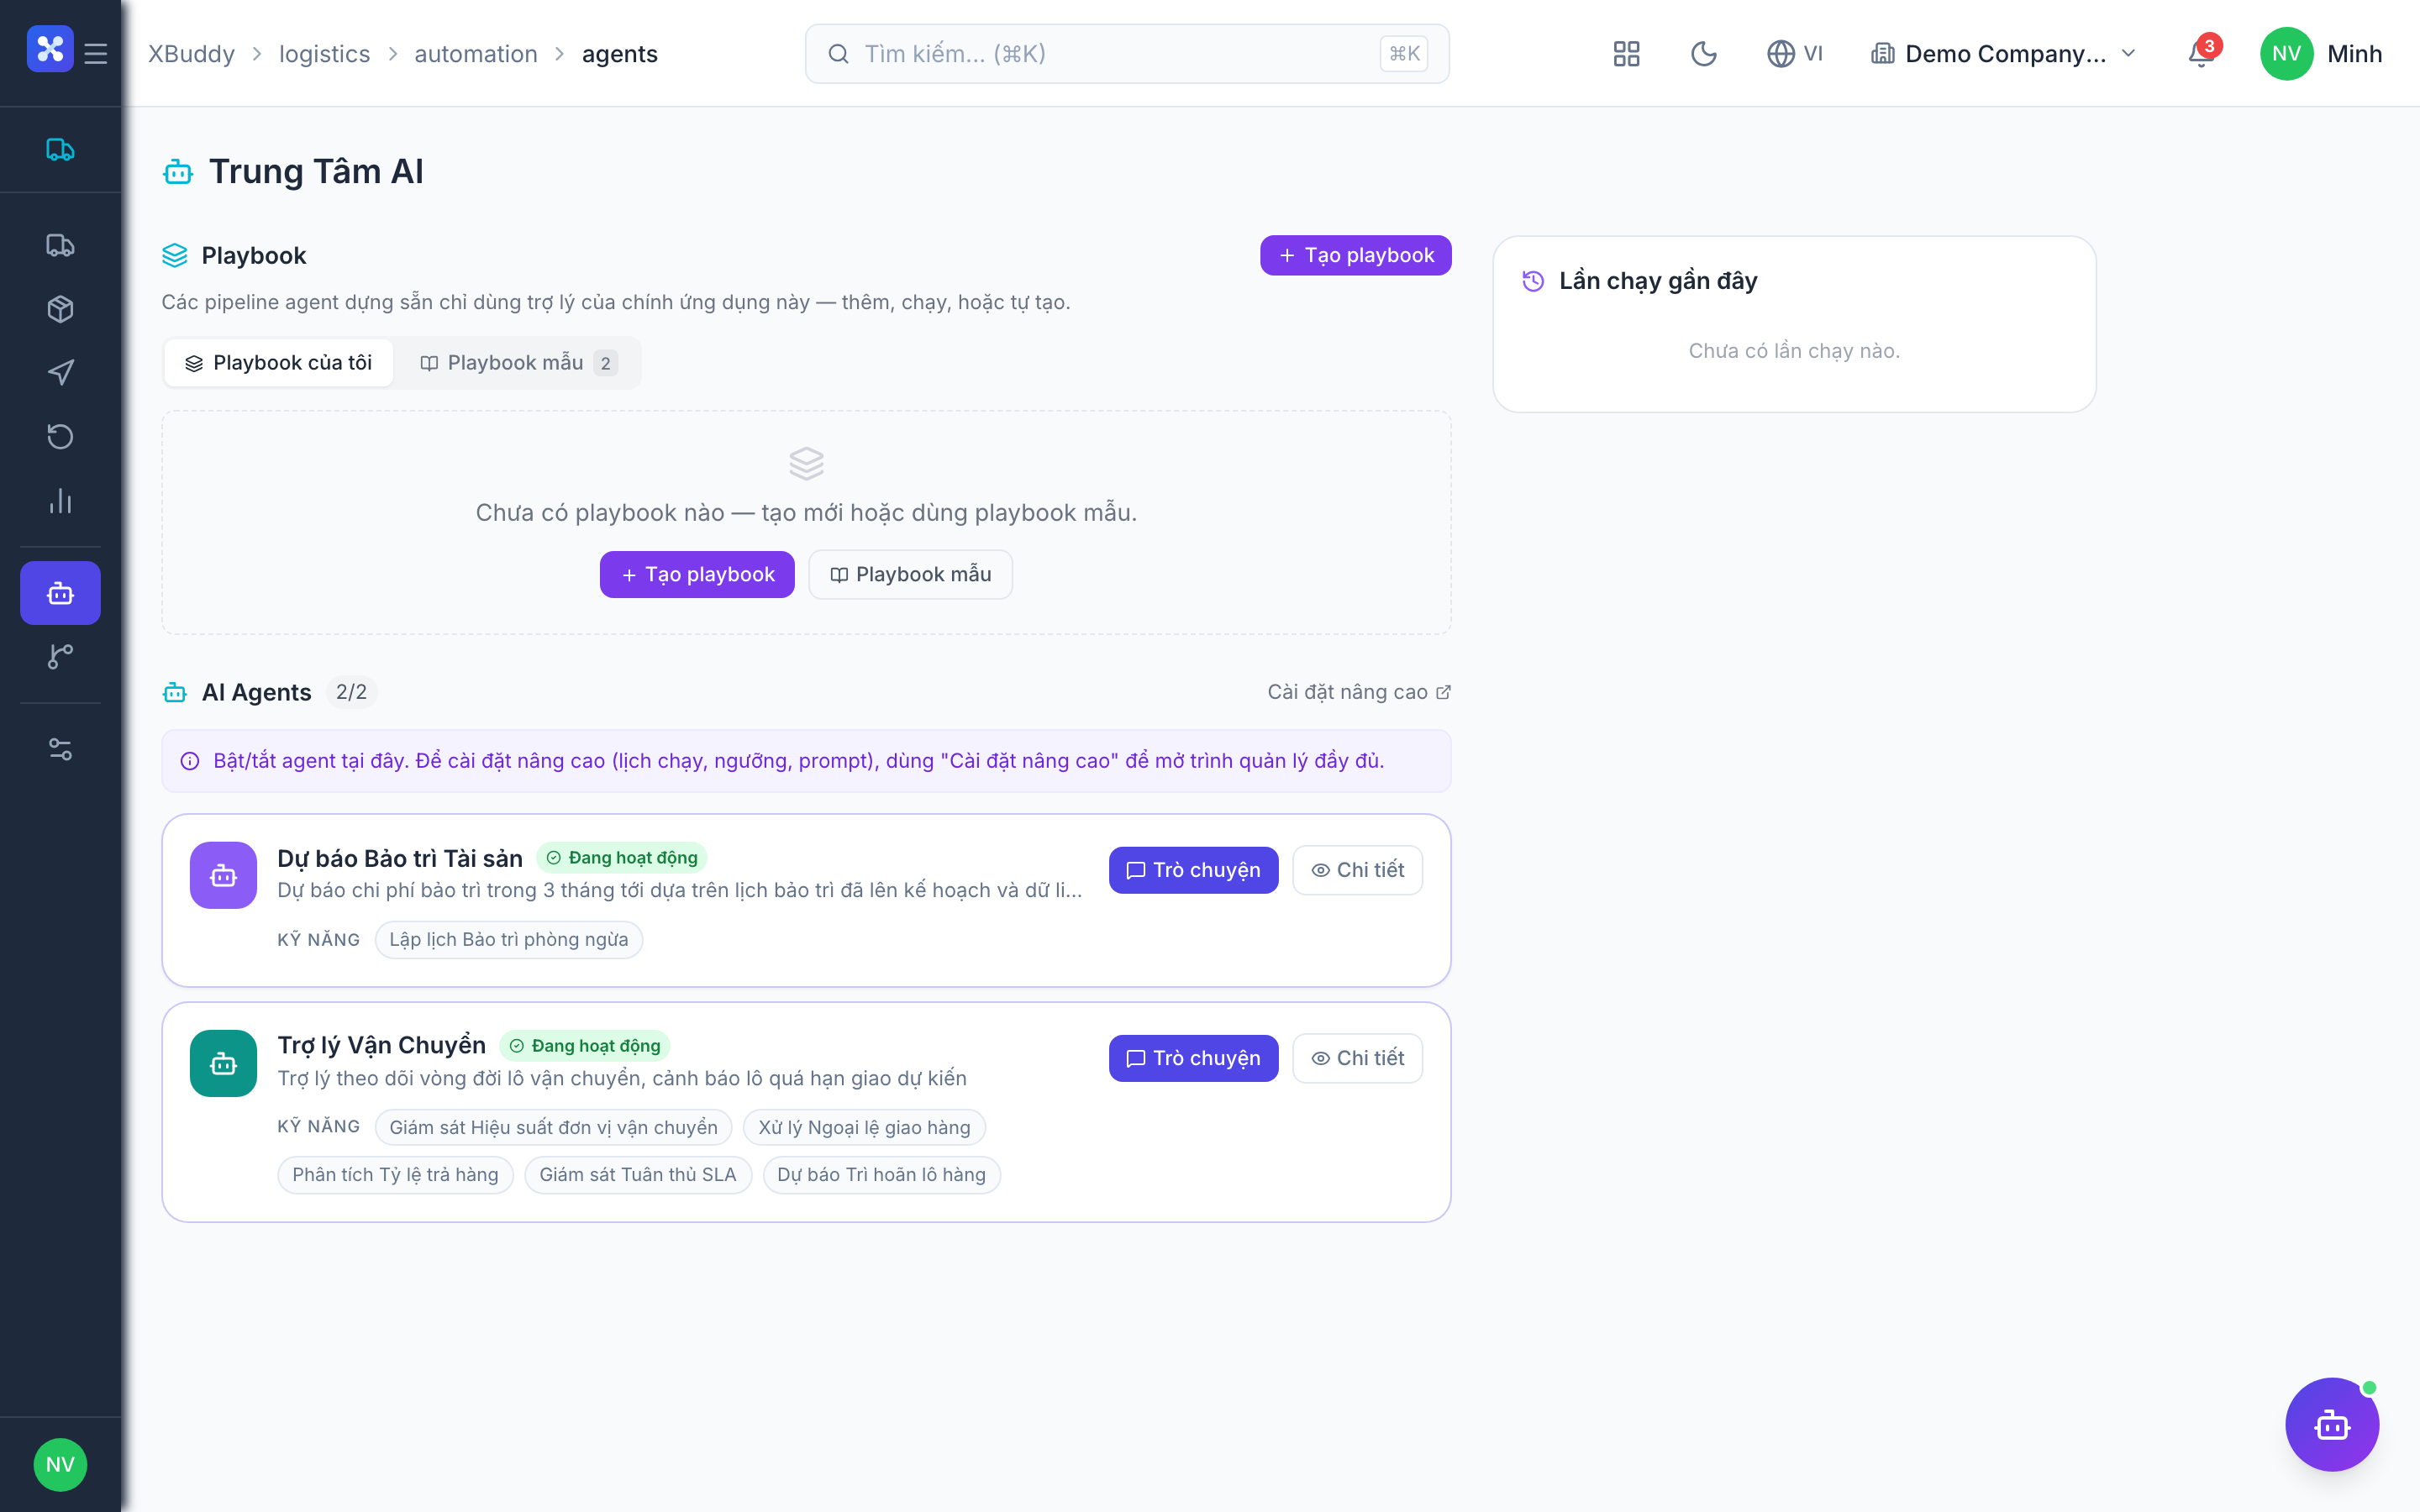The width and height of the screenshot is (2420, 1512).
Task: Click the Chưa có lần chạy nào text
Action: [x=1794, y=351]
